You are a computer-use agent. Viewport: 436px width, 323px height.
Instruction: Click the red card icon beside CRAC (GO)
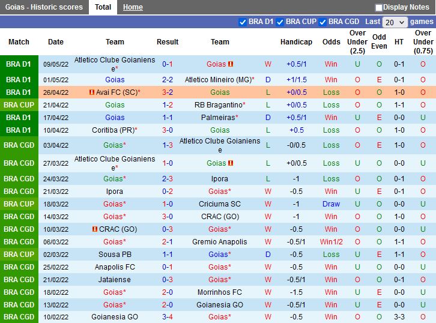pos(95,229)
